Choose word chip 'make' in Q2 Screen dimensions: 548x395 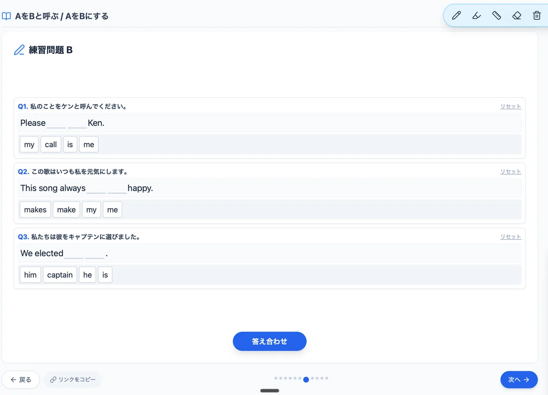pos(66,210)
